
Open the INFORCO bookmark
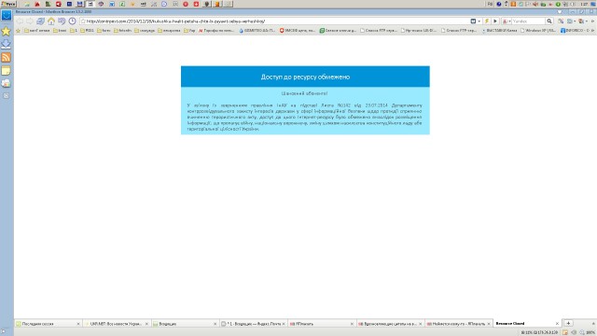[x=575, y=31]
